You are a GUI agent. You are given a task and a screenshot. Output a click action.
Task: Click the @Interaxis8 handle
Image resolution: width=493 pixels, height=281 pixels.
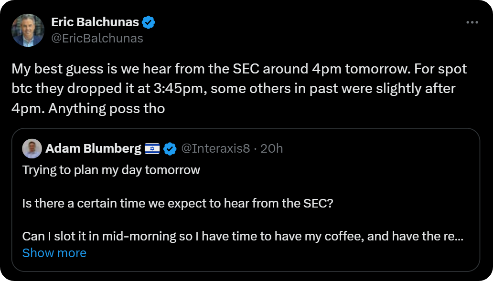tap(215, 149)
